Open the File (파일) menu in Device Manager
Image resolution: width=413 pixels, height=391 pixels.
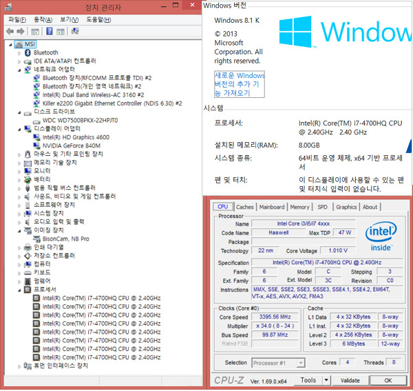click(17, 20)
